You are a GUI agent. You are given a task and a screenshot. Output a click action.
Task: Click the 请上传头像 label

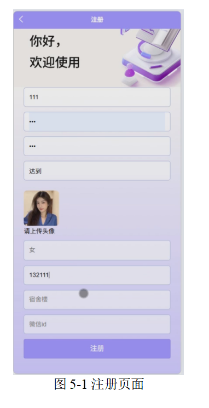click(39, 231)
